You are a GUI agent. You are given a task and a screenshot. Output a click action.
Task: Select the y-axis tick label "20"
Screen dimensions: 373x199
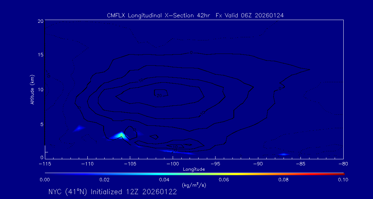[x=40, y=21]
